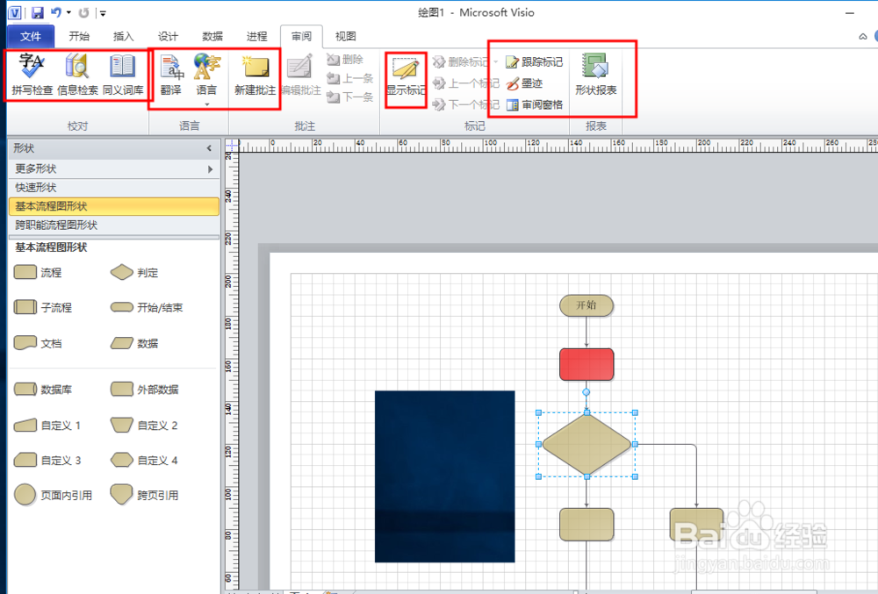This screenshot has width=878, height=594.
Task: Open Customize Quick Access Toolbar dropdown
Action: point(103,13)
